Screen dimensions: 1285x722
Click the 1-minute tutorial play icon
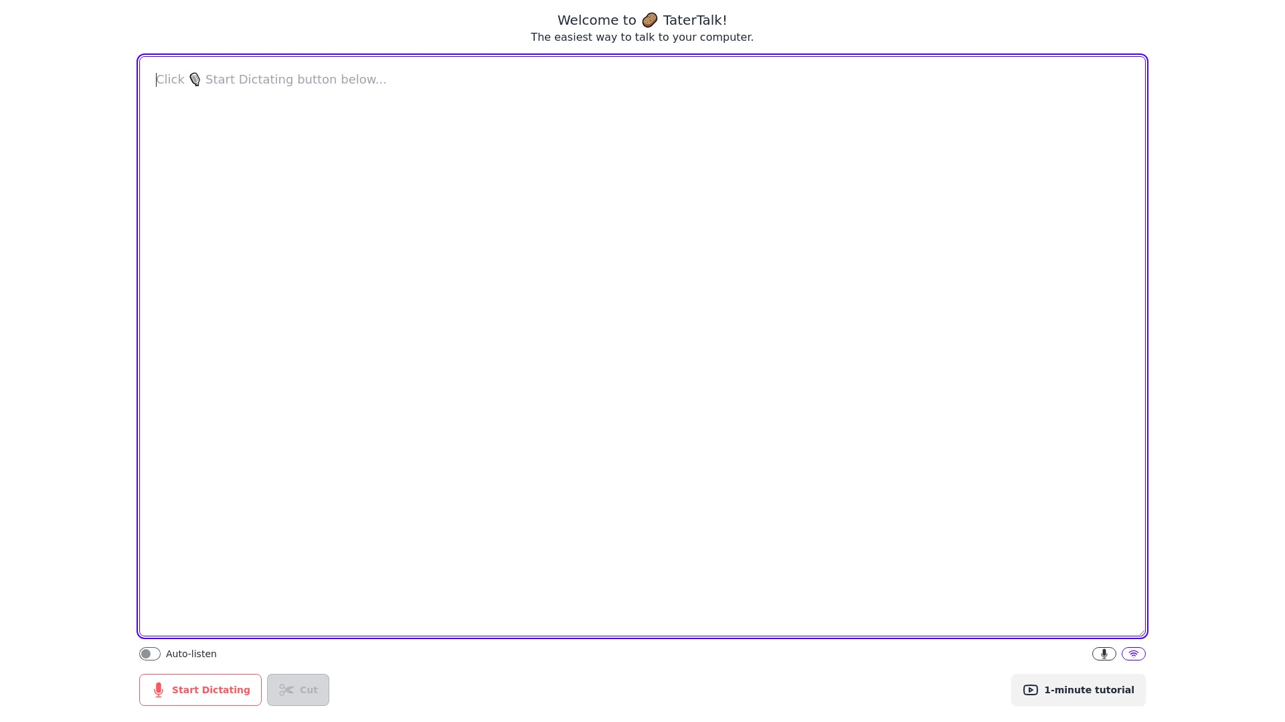(1030, 689)
